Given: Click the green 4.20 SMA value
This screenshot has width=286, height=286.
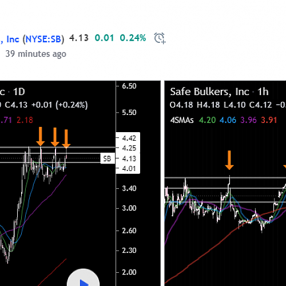Looking at the screenshot, I should pos(207,120).
